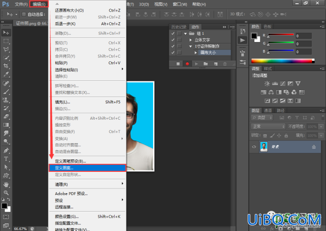Image resolution: width=326 pixels, height=231 pixels.
Task: Select the Move tool in the toolbar
Action: coord(6,33)
